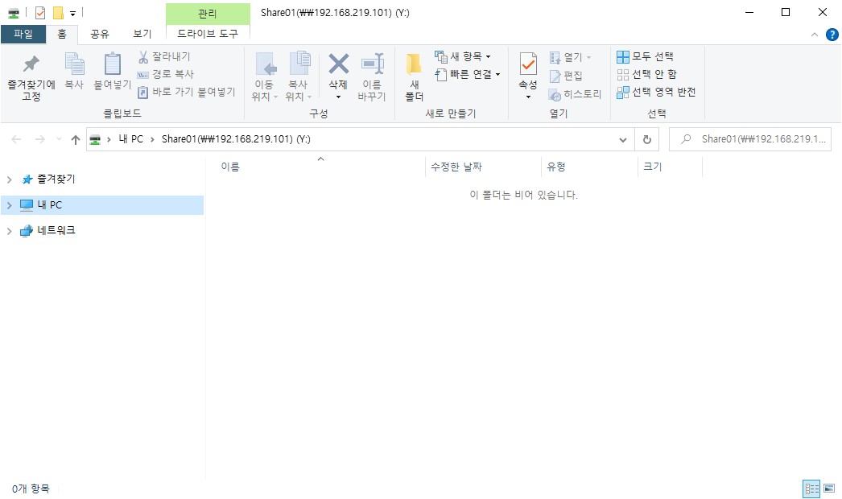Click Invert selection (선택 영역 반전)
This screenshot has height=499, width=842.
coord(656,92)
